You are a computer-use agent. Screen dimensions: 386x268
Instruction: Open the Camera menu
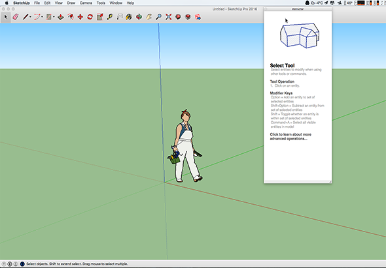86,3
